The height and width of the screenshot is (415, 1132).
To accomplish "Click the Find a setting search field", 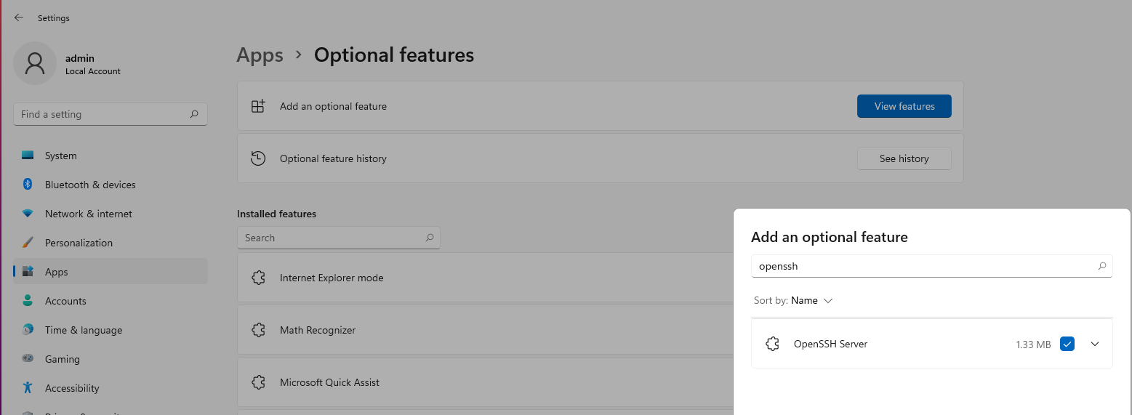I will (111, 114).
